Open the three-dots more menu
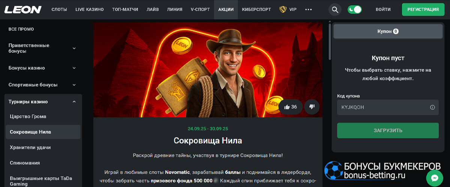450x187 pixels. (309, 10)
